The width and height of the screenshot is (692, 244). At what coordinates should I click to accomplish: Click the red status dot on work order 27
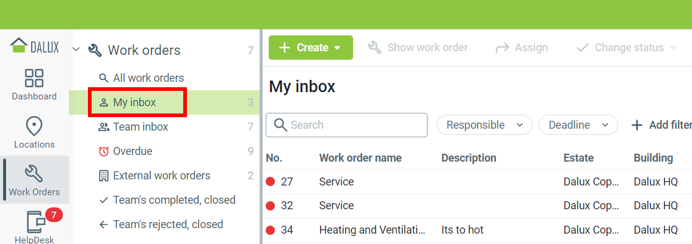(x=271, y=182)
